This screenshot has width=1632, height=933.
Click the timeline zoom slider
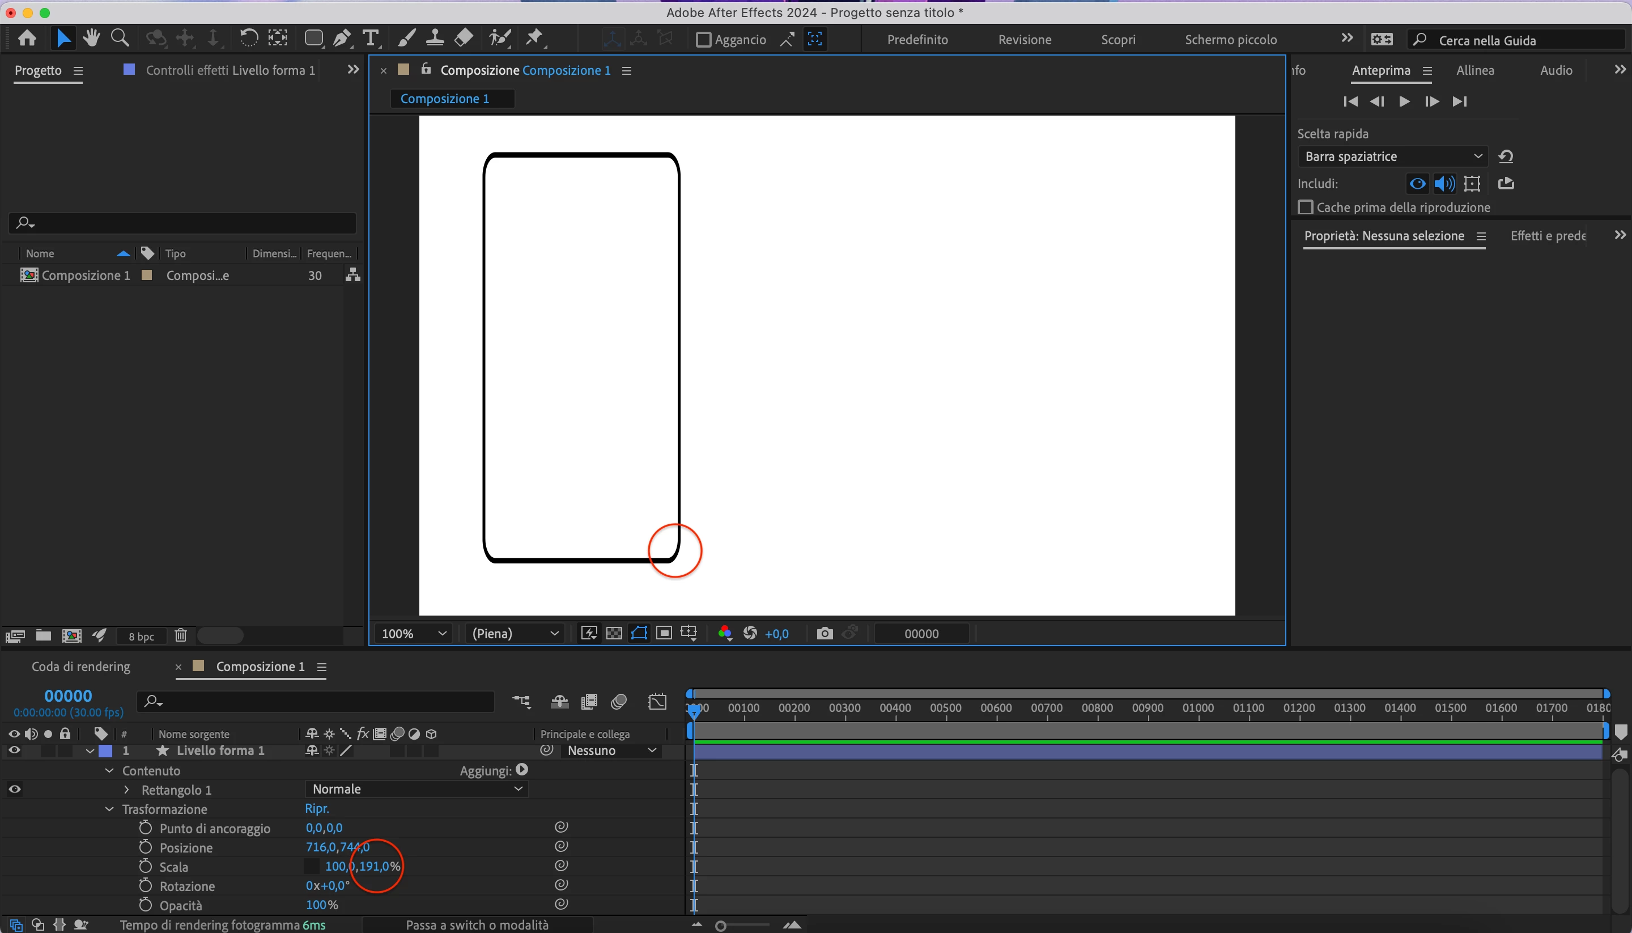[721, 925]
